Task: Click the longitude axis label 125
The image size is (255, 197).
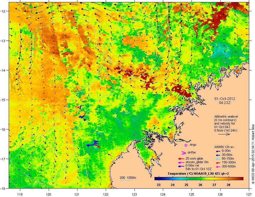Action: 192,194
